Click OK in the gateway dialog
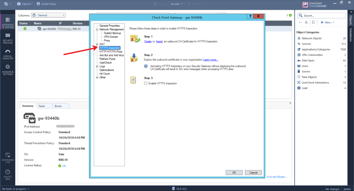Screen dimensions: 354x191 point(234,172)
